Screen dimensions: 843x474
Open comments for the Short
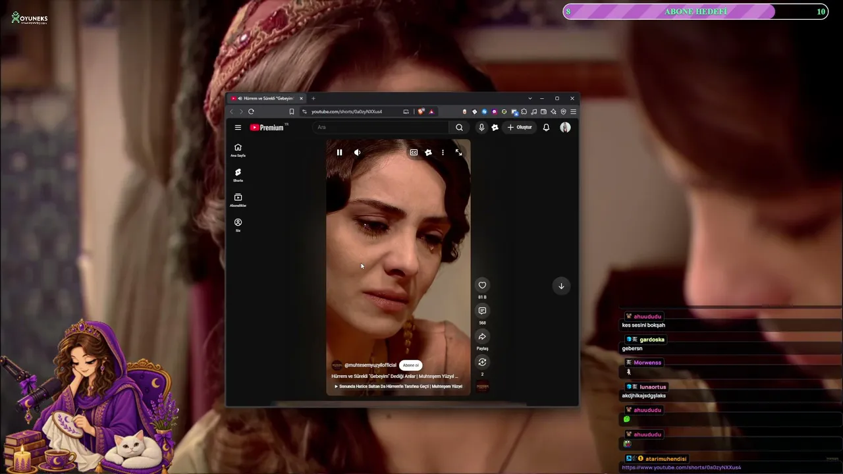(x=482, y=311)
